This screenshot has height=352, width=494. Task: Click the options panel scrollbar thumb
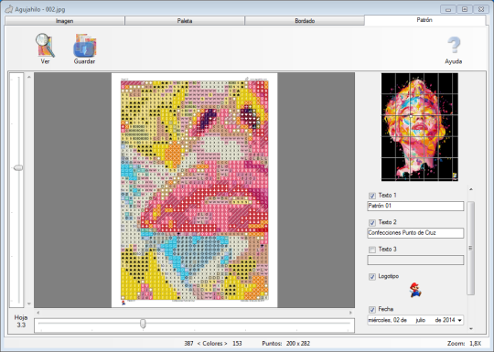pos(471,248)
